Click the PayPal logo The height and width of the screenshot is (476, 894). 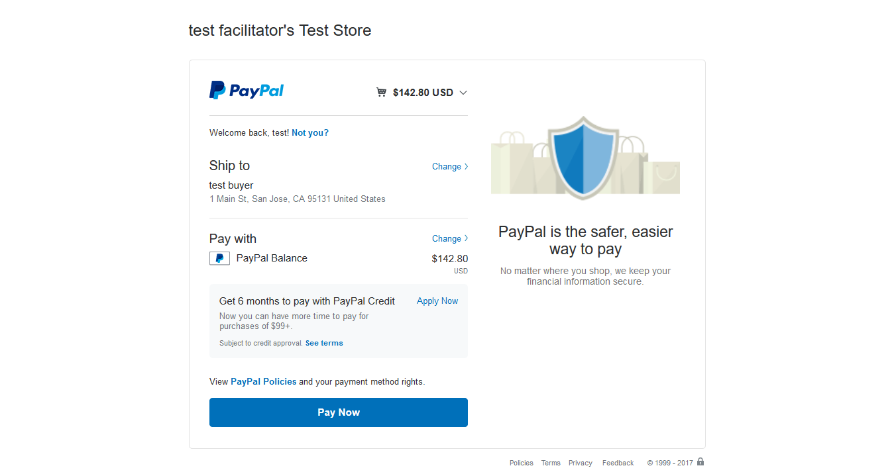click(247, 90)
